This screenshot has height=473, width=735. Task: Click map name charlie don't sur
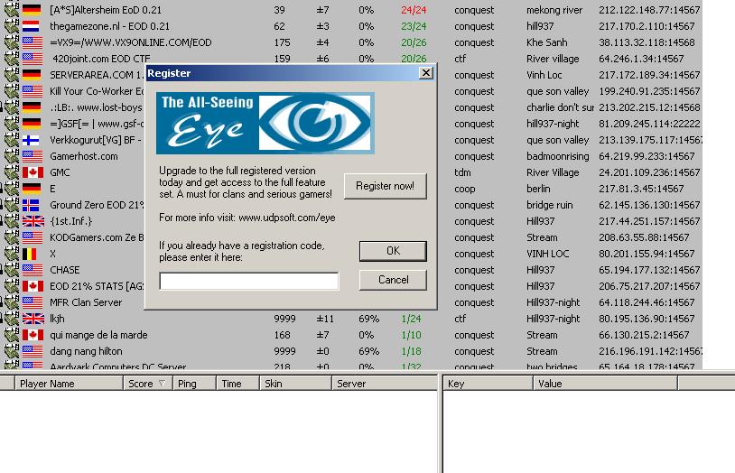click(560, 107)
